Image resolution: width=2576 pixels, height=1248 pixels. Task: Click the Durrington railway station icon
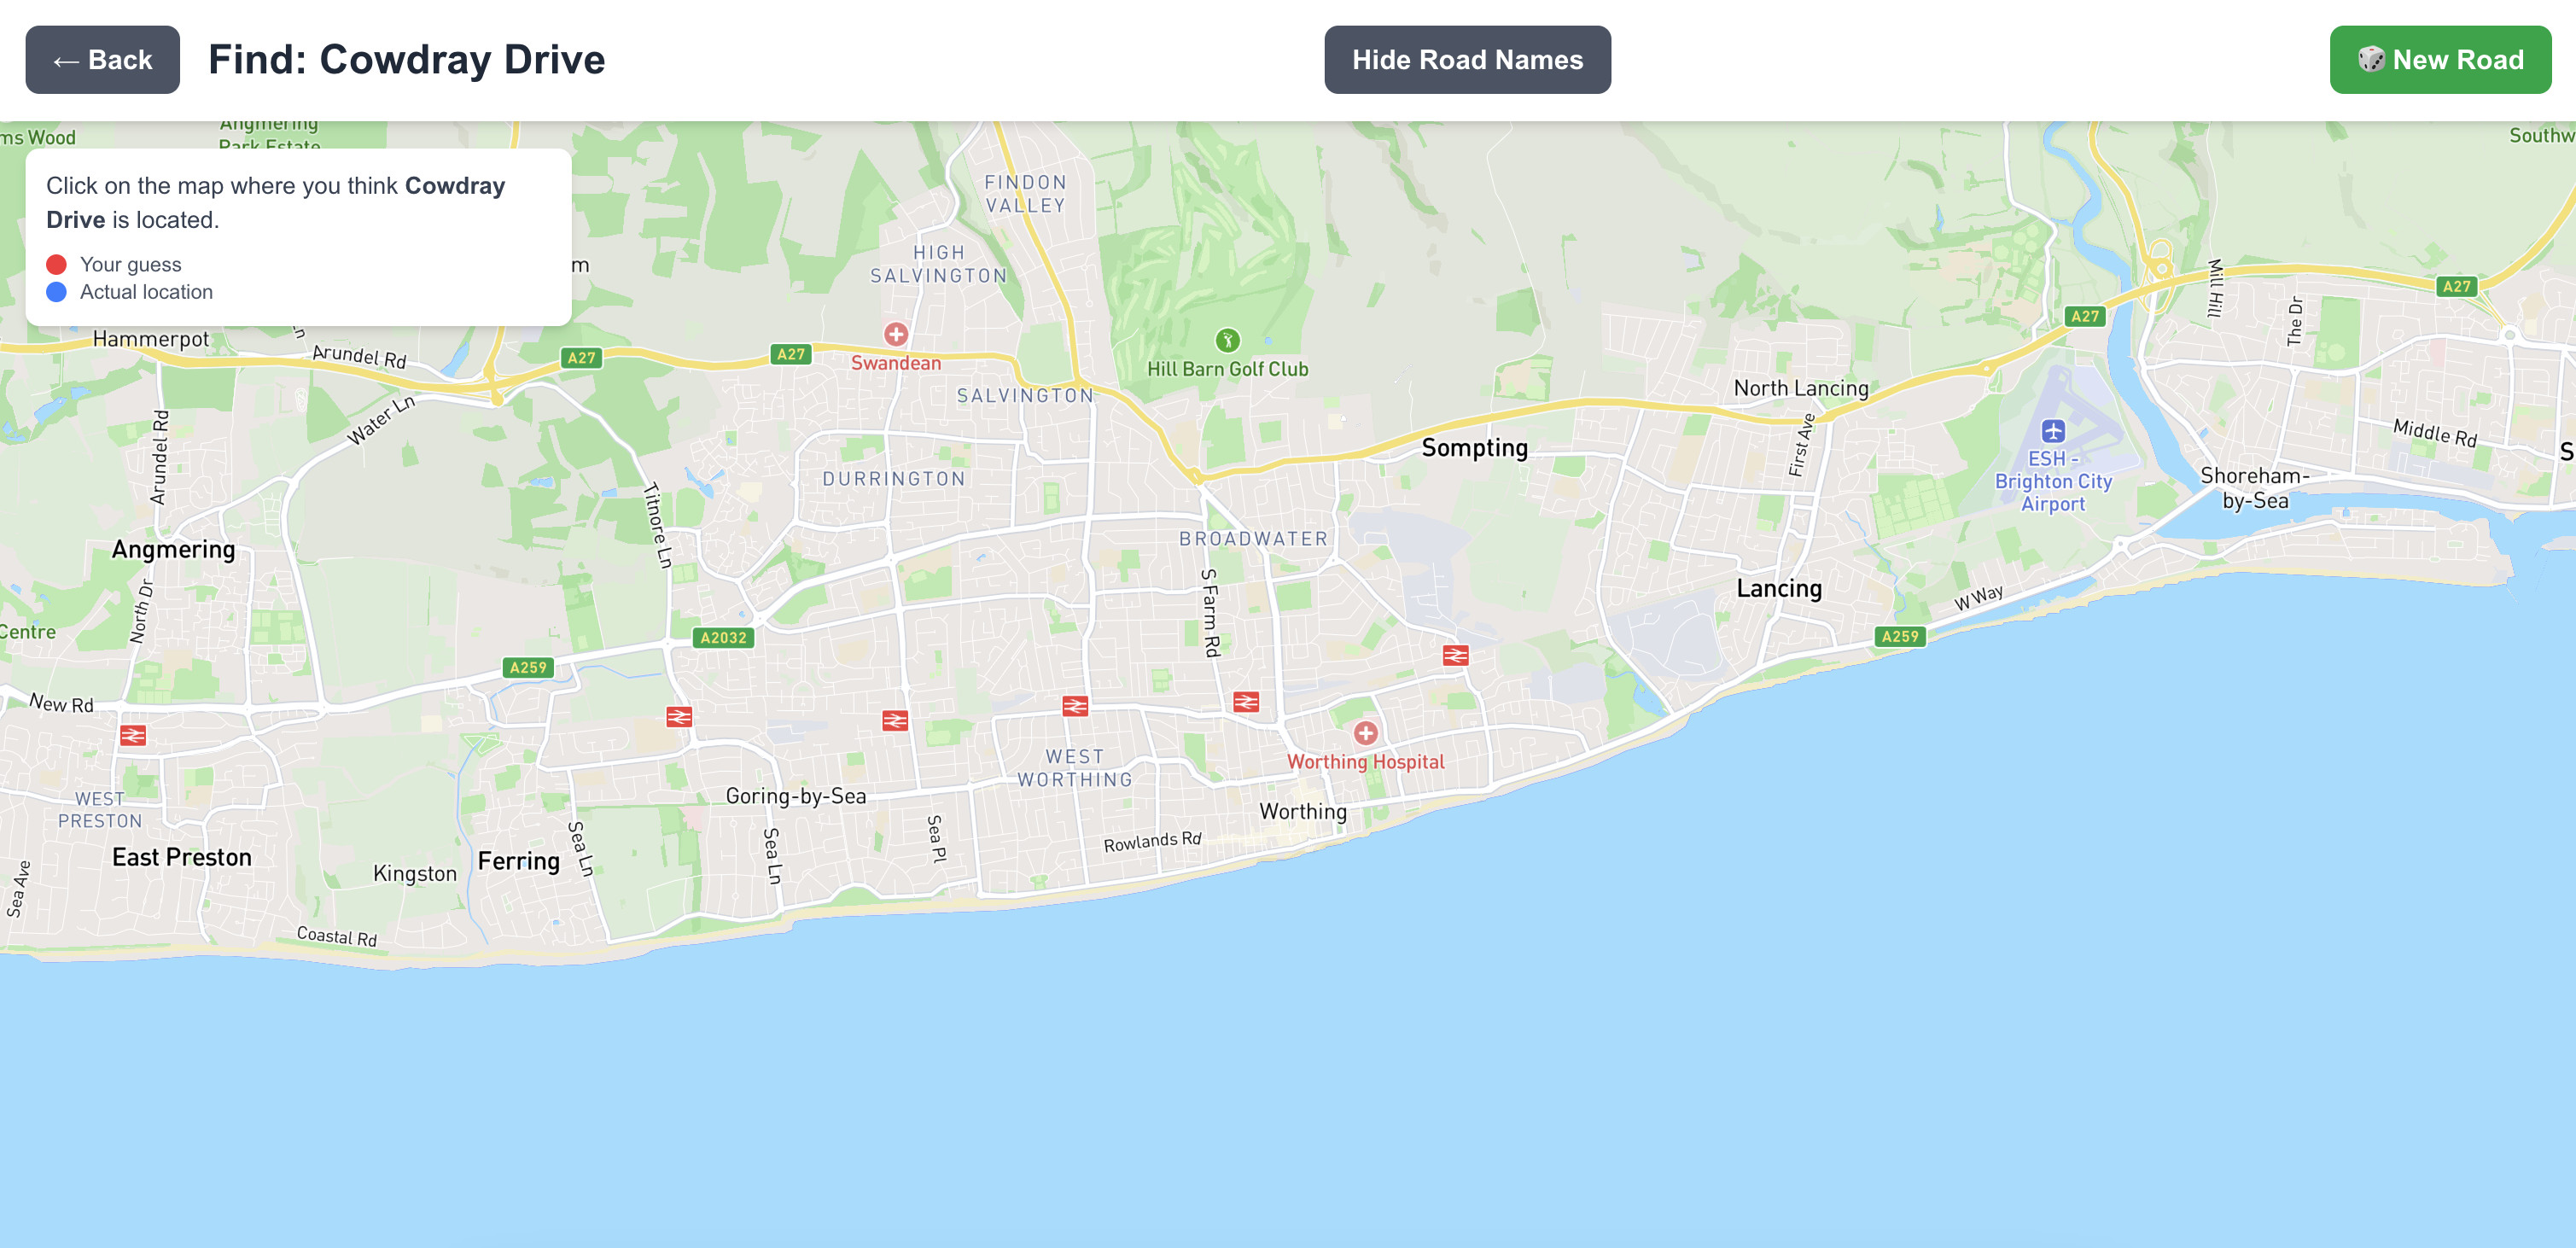coord(895,720)
